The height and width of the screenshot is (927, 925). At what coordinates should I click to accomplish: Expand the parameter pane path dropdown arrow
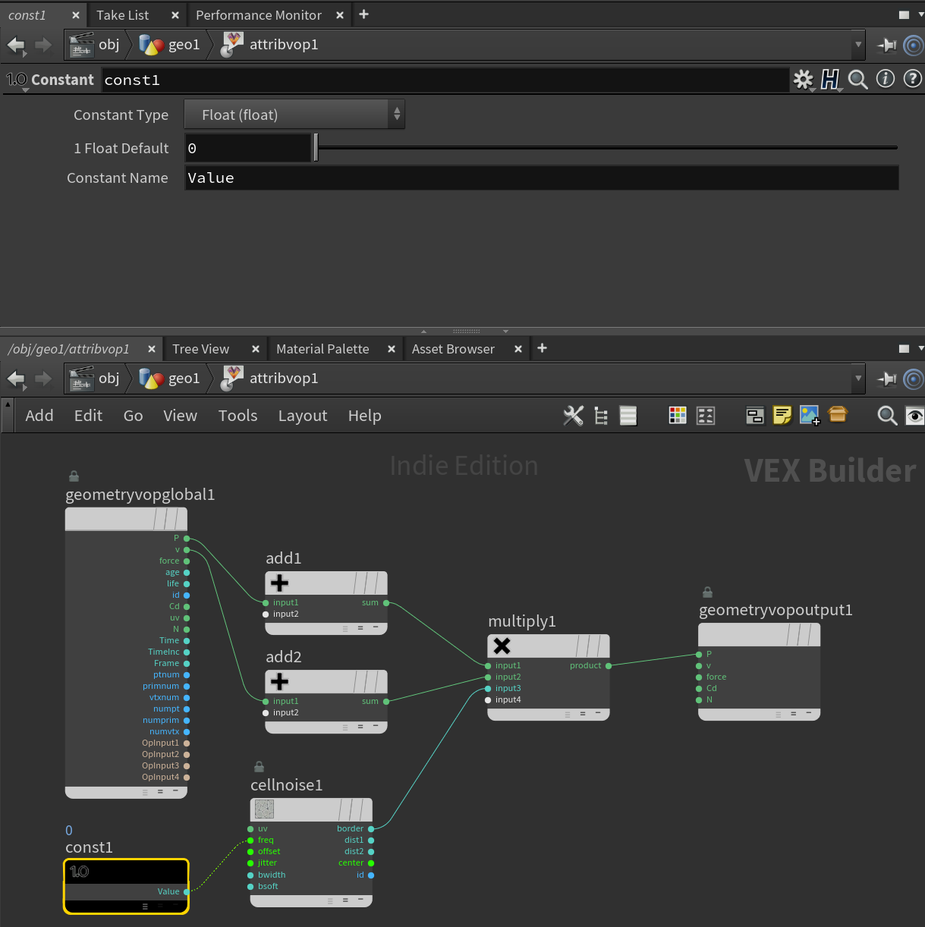(x=859, y=45)
